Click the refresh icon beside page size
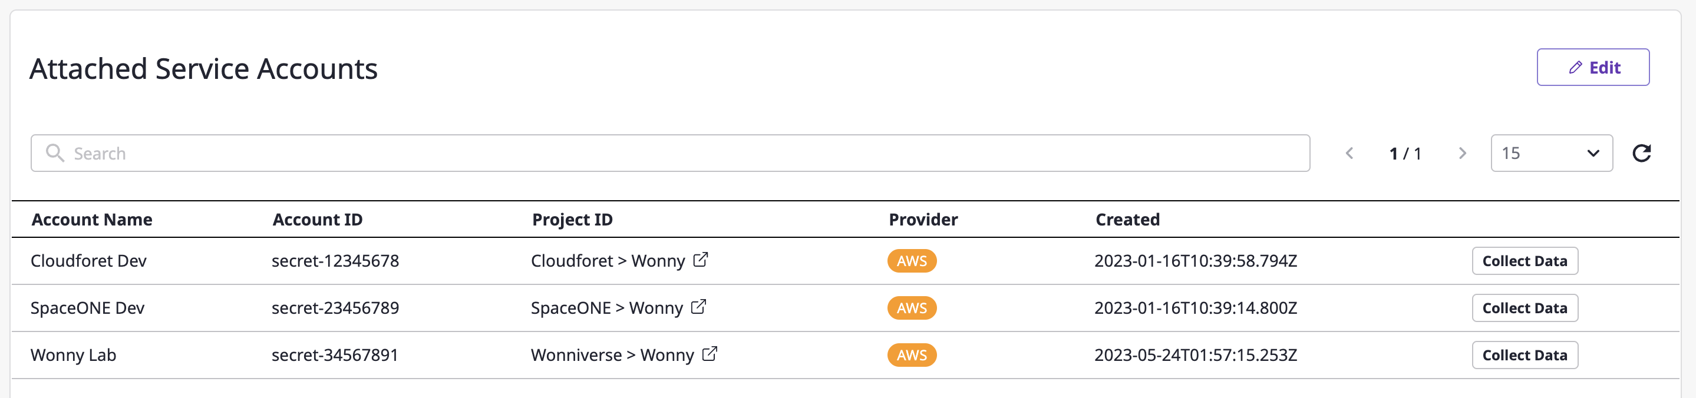The width and height of the screenshot is (1696, 398). 1641,153
